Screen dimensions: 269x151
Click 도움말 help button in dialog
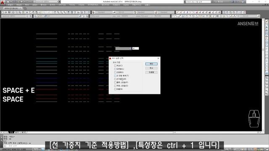tap(151, 72)
